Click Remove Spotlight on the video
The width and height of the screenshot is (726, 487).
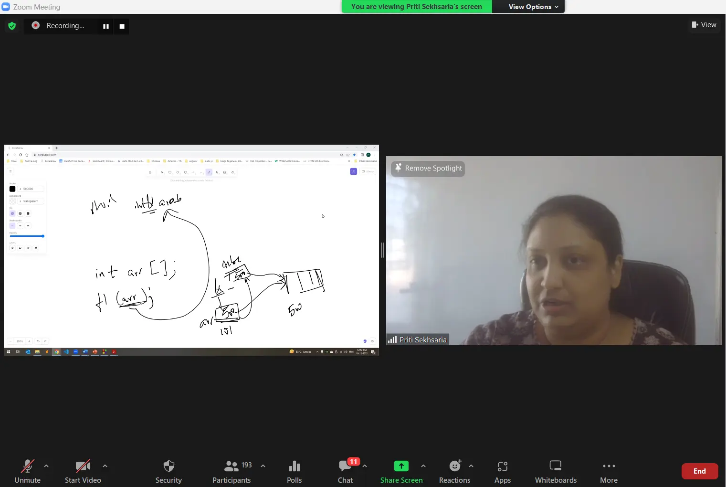(x=428, y=169)
